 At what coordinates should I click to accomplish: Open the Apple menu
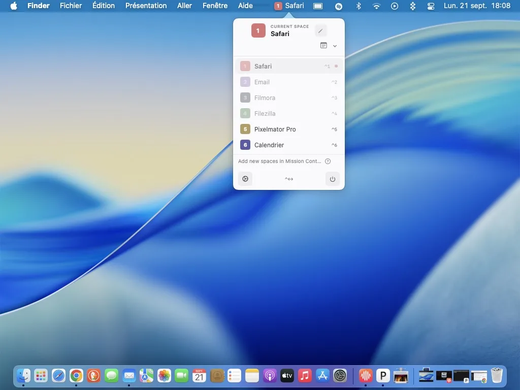click(14, 6)
